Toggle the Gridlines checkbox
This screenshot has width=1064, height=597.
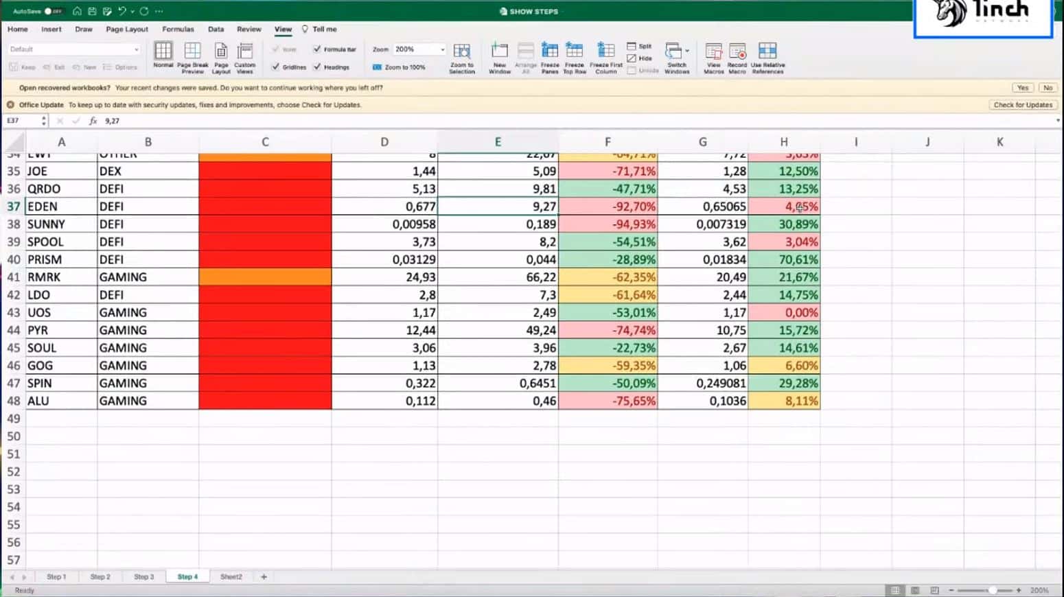(x=276, y=67)
